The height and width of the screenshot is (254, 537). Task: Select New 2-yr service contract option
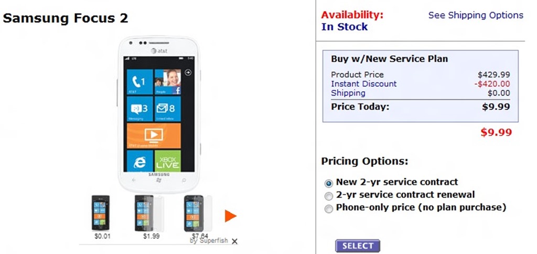point(329,183)
